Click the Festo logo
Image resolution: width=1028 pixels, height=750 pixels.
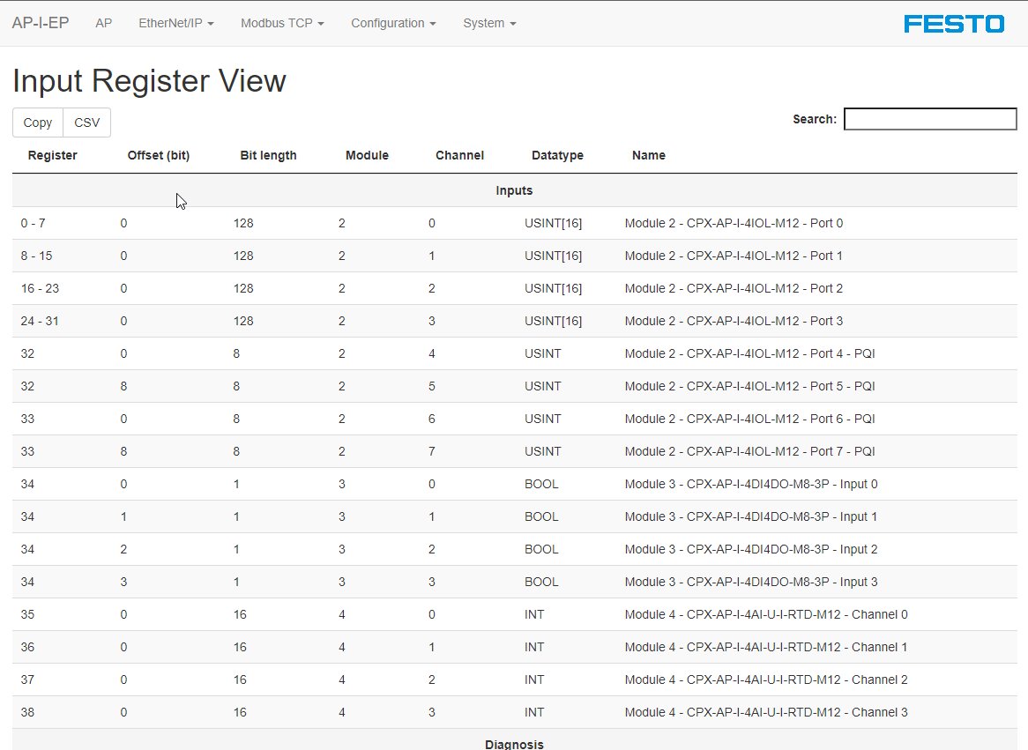coord(954,24)
